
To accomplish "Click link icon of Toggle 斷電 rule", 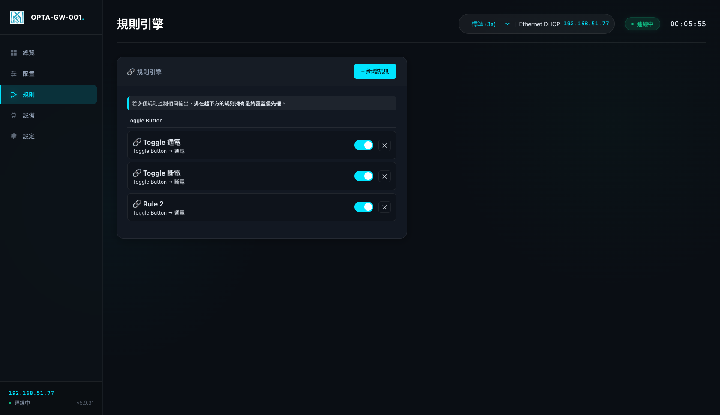I will (x=137, y=173).
